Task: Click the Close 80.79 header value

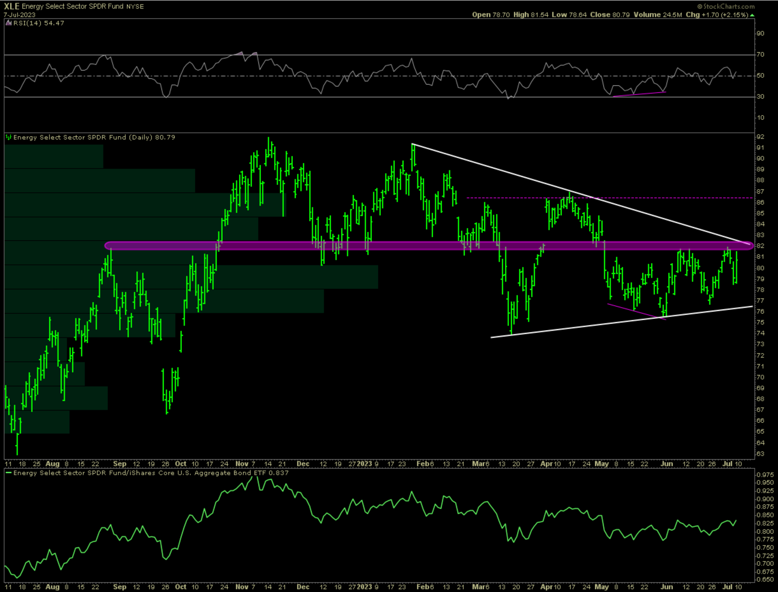Action: click(x=610, y=15)
